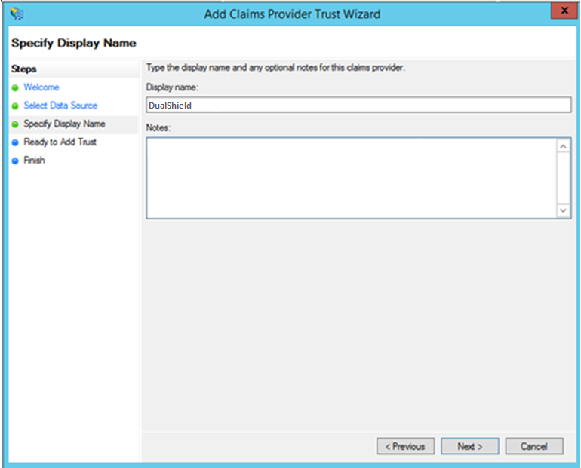The height and width of the screenshot is (468, 581).
Task: Proceed by clicking the Next button
Action: pos(469,446)
